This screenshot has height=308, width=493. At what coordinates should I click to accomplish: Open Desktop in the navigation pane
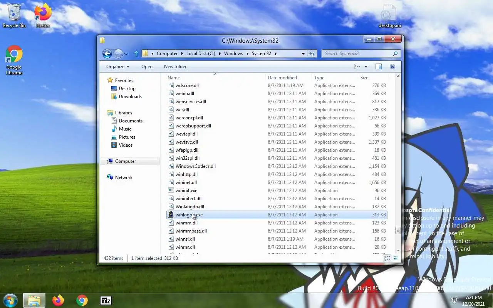tap(127, 88)
